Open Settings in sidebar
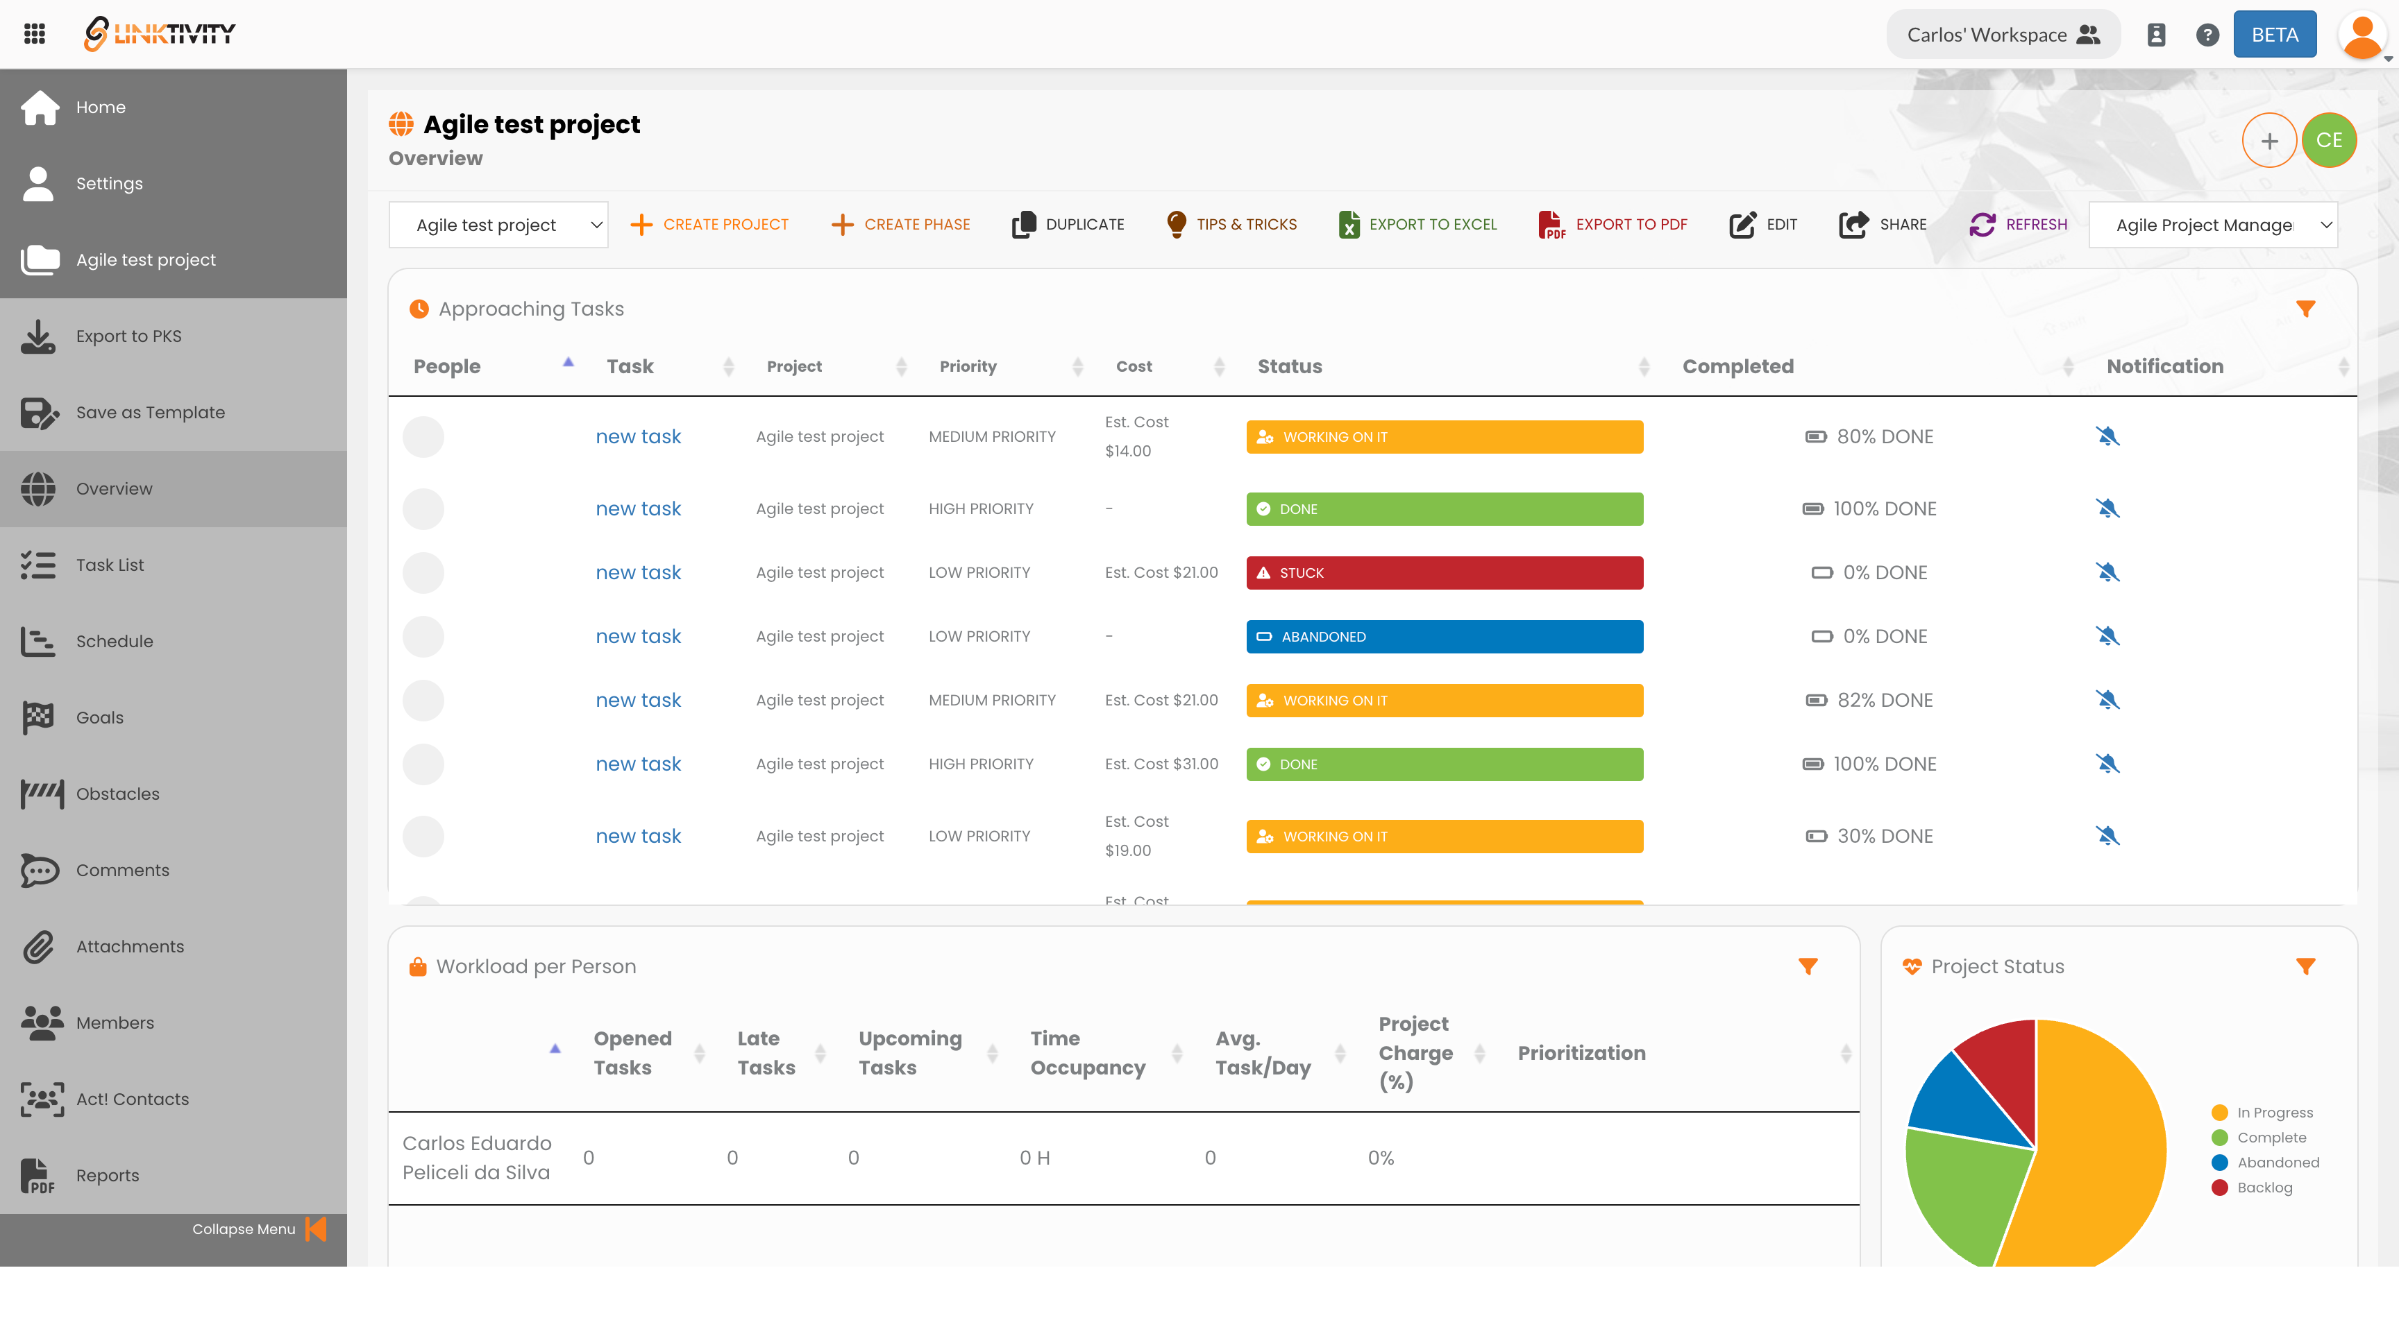Viewport: 2399px width, 1336px height. (x=174, y=183)
